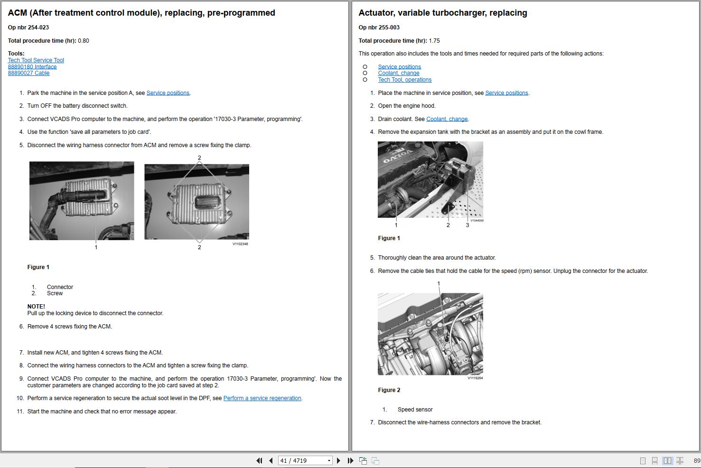Click the next view navigation icon
This screenshot has width=701, height=468.
[375, 460]
